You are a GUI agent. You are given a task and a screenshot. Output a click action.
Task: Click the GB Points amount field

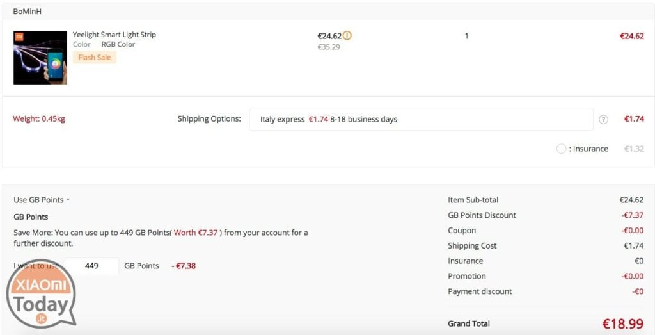point(91,266)
